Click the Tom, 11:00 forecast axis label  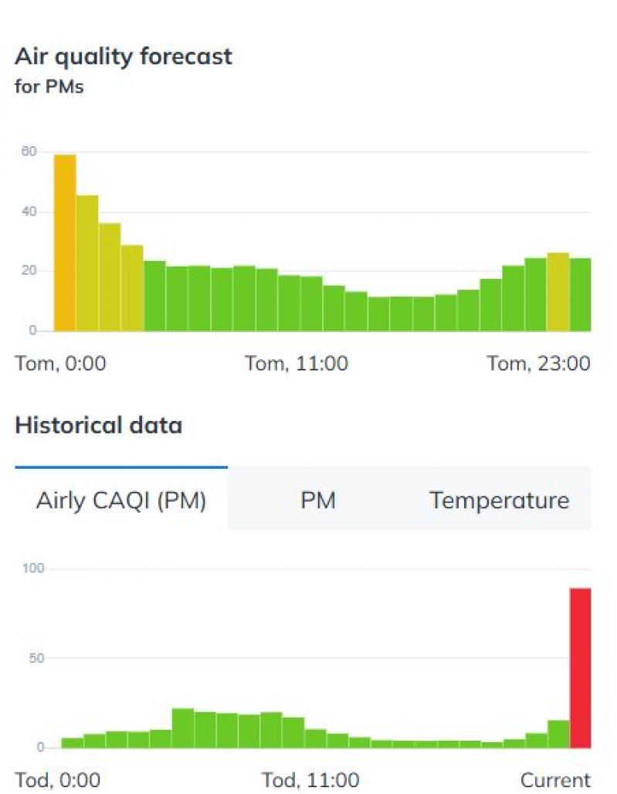coord(297,364)
